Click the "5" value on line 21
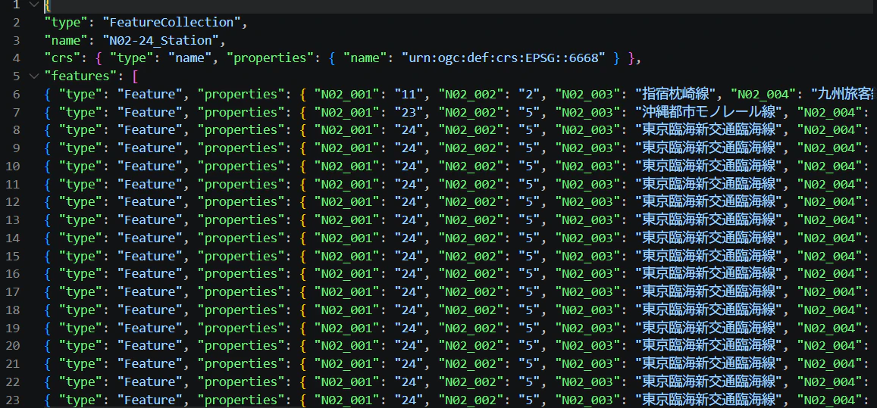 click(529, 364)
